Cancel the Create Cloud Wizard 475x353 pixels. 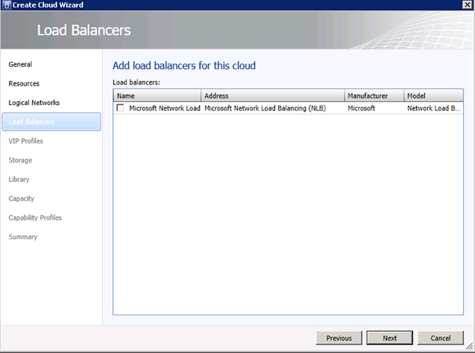pos(440,338)
